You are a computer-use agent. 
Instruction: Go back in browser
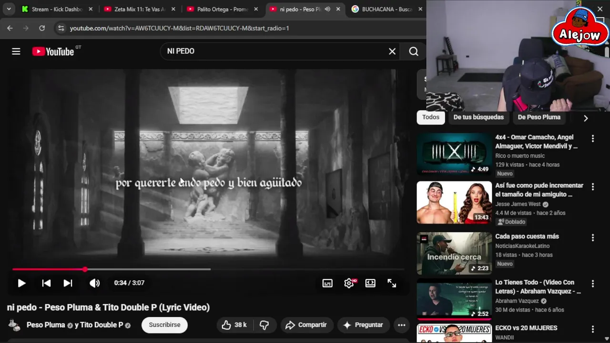10,28
